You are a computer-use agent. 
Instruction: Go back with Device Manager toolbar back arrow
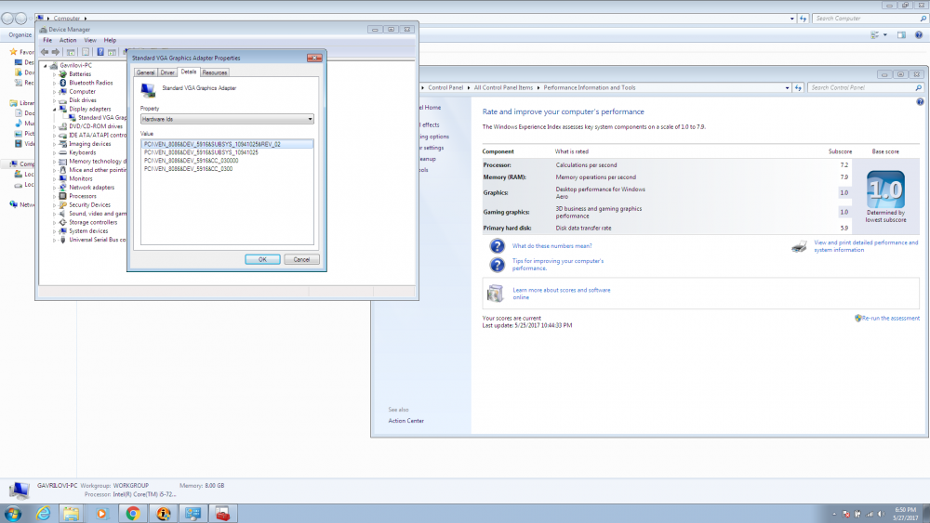pos(45,52)
